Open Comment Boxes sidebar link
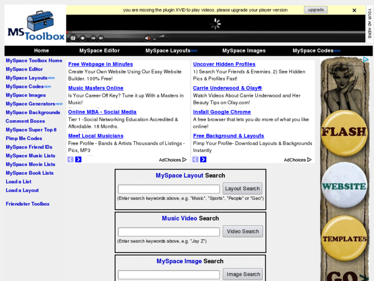The width and height of the screenshot is (374, 281). click(25, 121)
